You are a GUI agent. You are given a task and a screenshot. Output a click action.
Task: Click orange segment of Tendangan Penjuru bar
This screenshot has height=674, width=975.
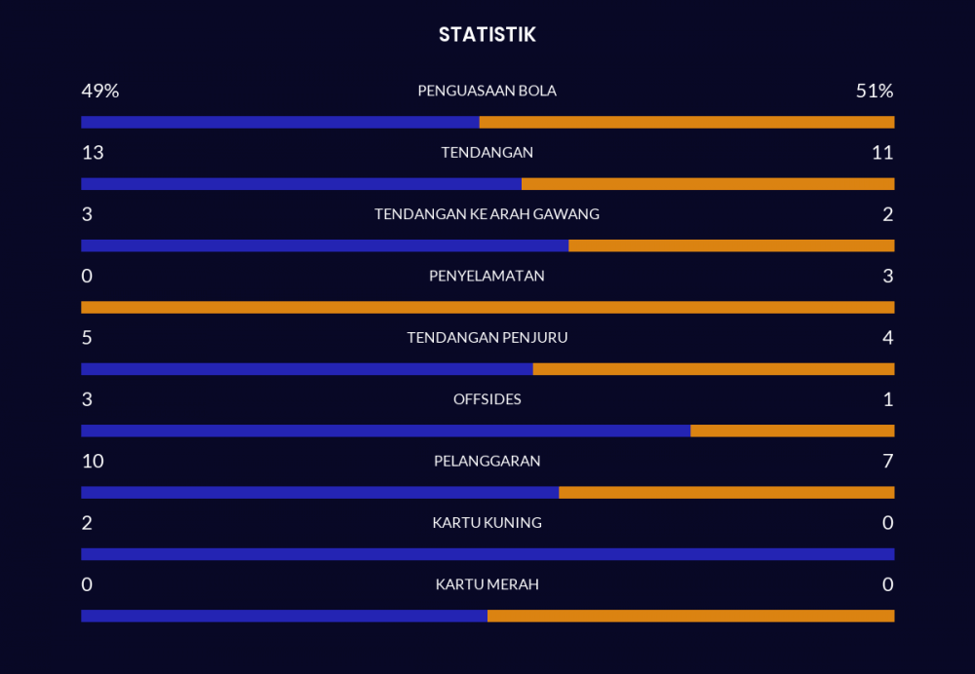[x=714, y=369]
